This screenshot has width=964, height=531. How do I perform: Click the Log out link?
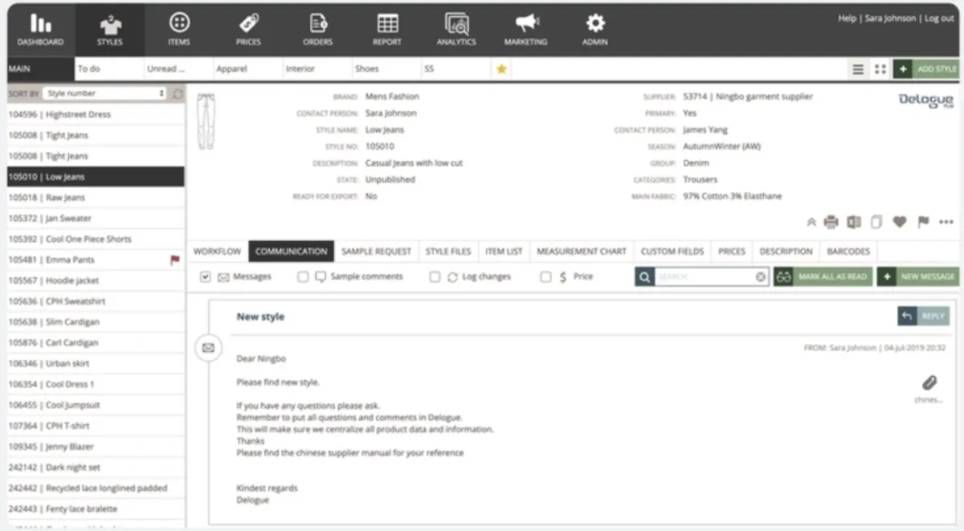(x=940, y=18)
